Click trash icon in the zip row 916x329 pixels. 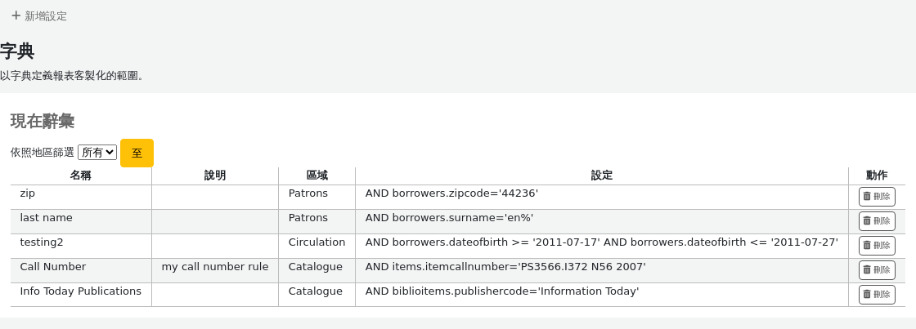867,197
